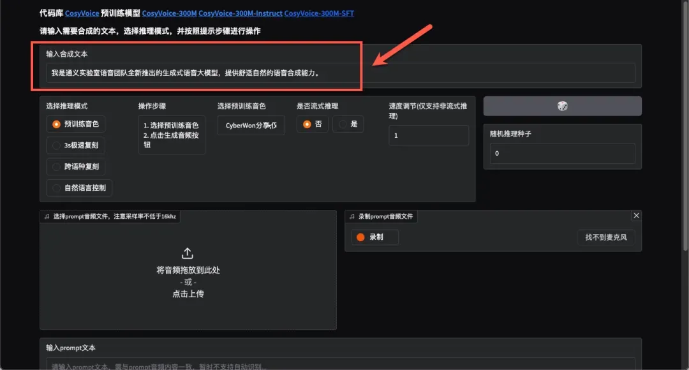Viewport: 689px width, 370px height.
Task: Open the CosyVoice-300M model link
Action: coord(169,13)
